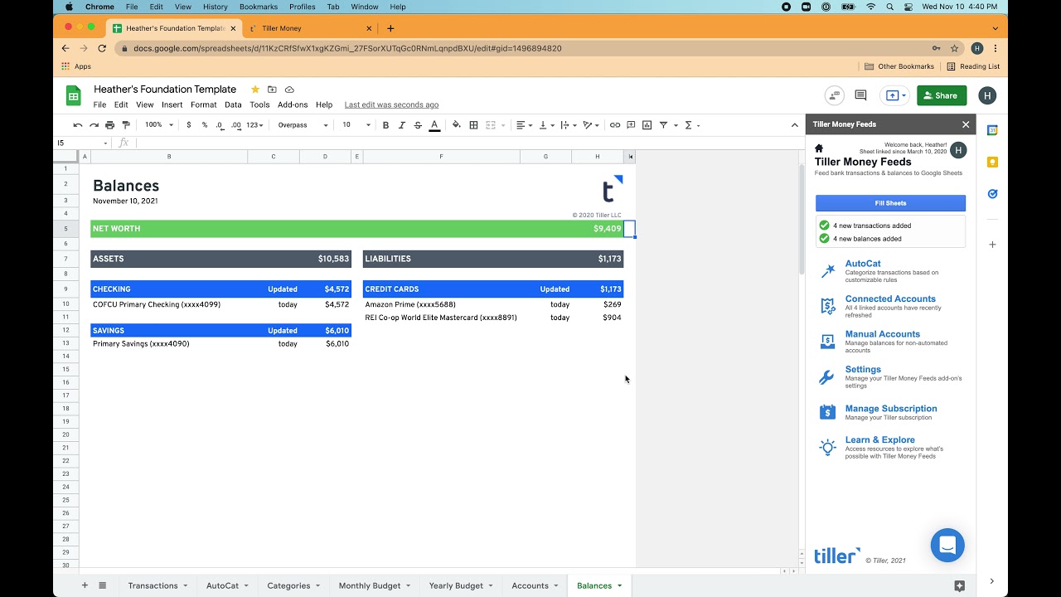Screen dimensions: 1061x597
Task: Open the font size dropdown
Action: (356, 125)
